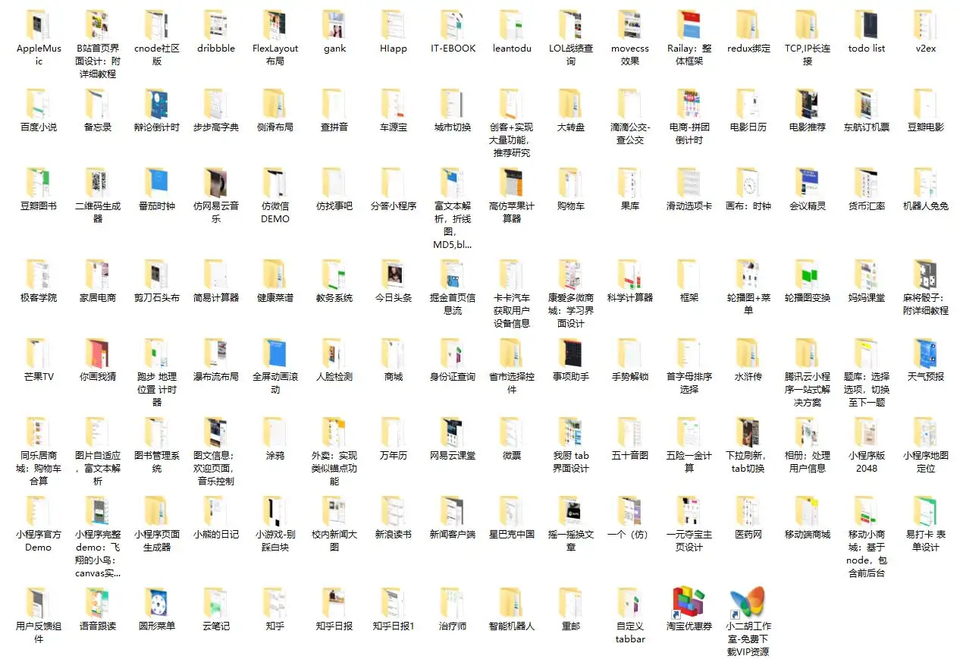Select the 极客学院 folder
The image size is (960, 659).
click(39, 274)
